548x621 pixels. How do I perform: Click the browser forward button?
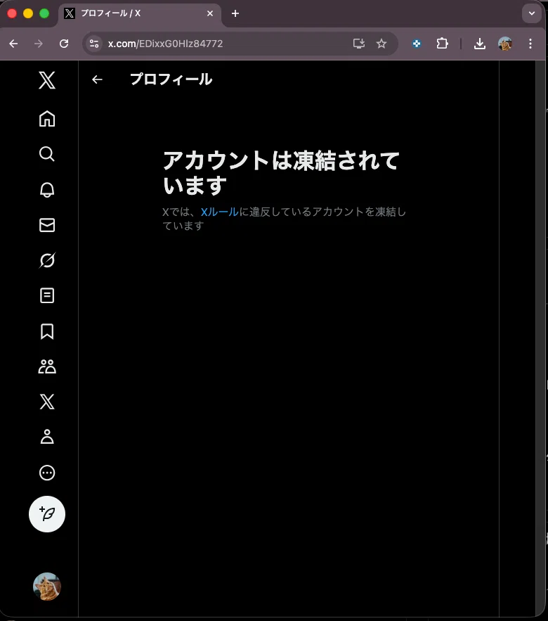click(39, 44)
